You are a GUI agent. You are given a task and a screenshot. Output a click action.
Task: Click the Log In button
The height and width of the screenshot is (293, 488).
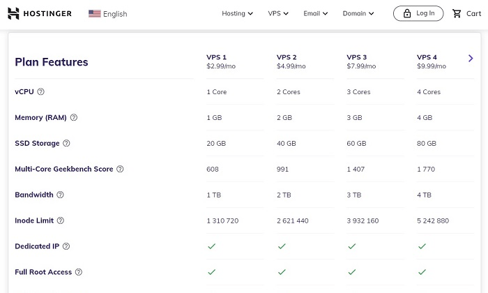(x=418, y=13)
